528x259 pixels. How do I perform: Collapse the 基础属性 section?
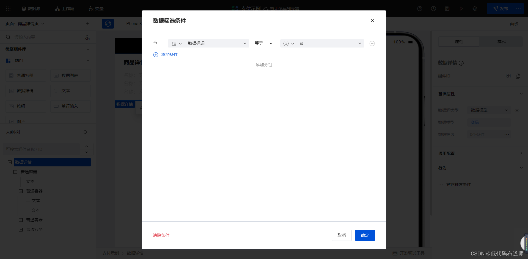521,94
